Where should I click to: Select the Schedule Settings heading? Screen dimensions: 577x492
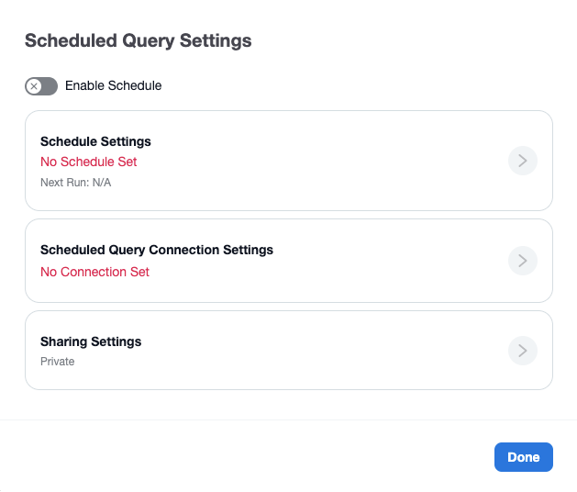tap(95, 141)
